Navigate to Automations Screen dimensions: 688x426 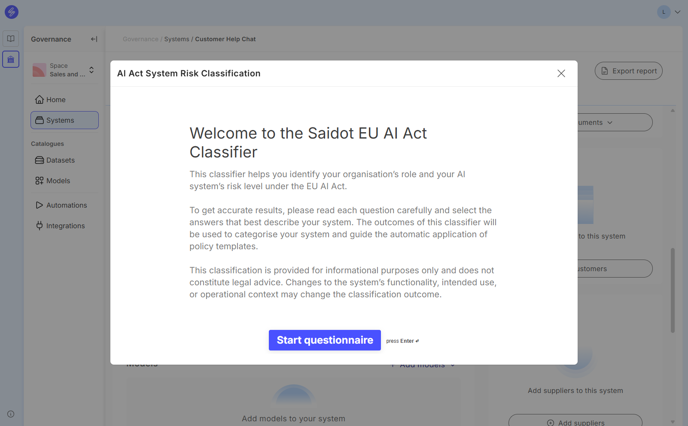pyautogui.click(x=66, y=205)
